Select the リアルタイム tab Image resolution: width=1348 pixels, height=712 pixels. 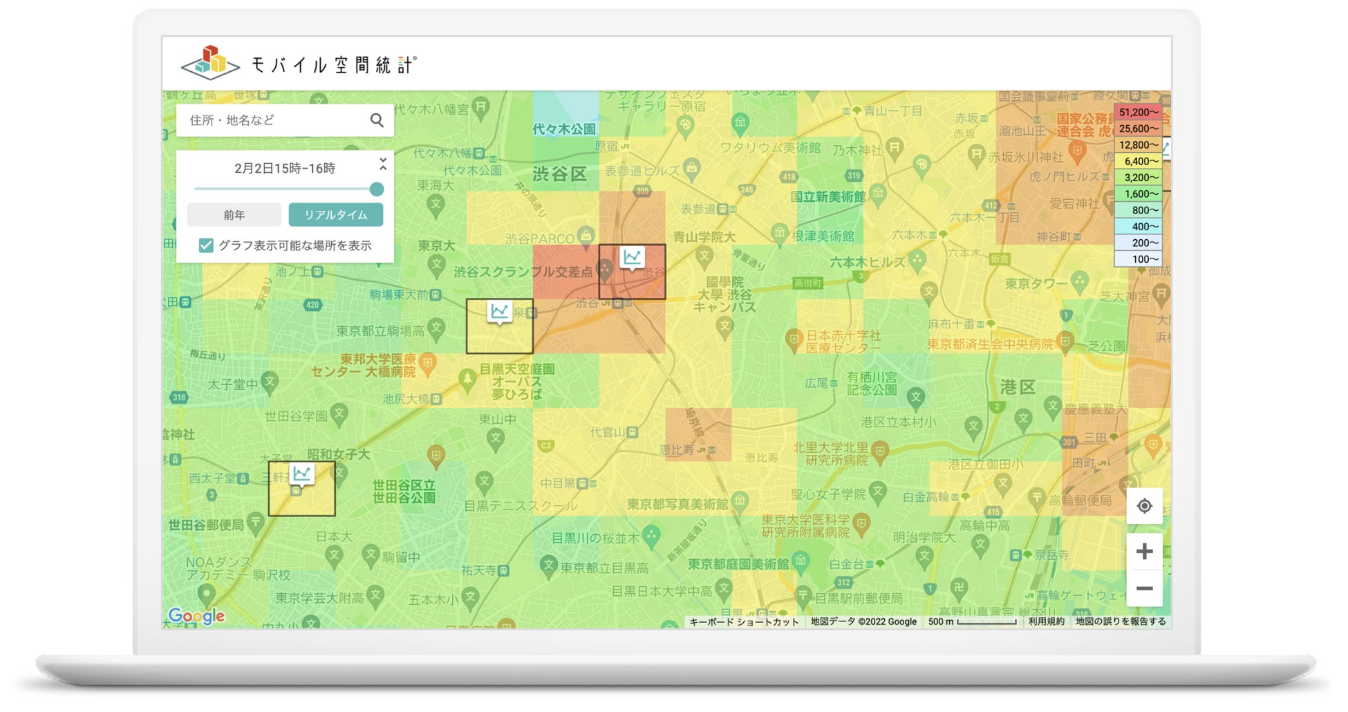point(336,215)
